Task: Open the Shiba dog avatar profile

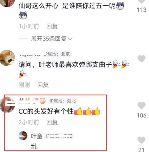Action: pyautogui.click(x=7, y=58)
